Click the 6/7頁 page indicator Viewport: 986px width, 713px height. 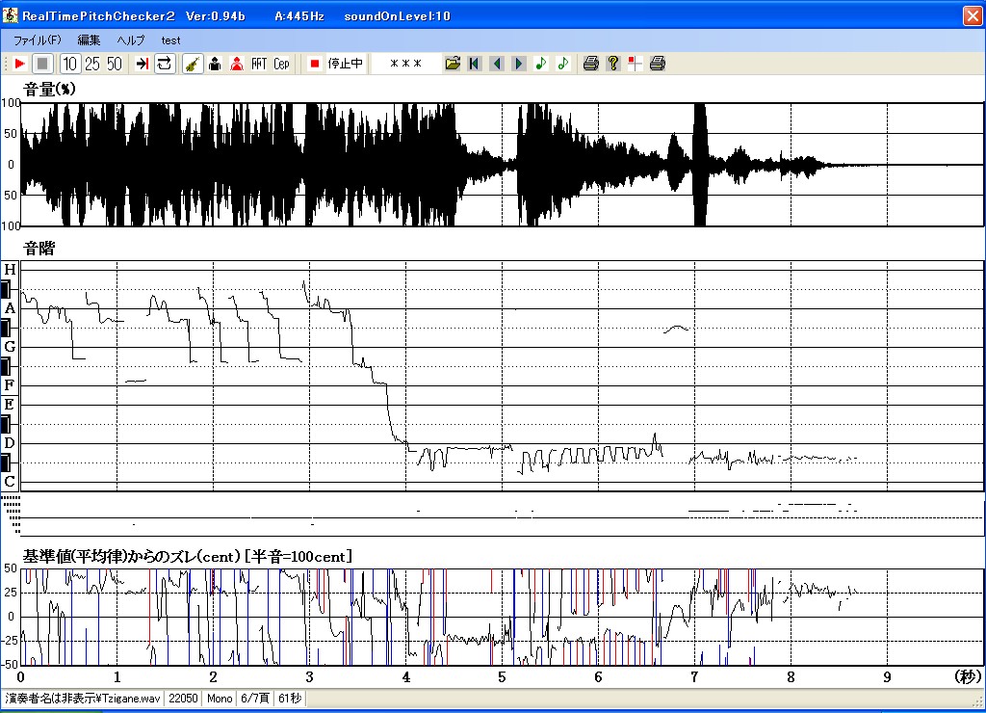[254, 699]
